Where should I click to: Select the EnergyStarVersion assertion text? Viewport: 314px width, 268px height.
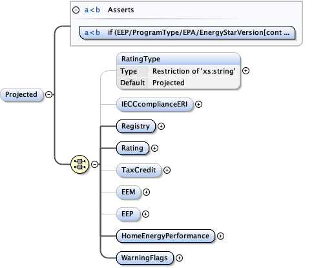point(198,32)
